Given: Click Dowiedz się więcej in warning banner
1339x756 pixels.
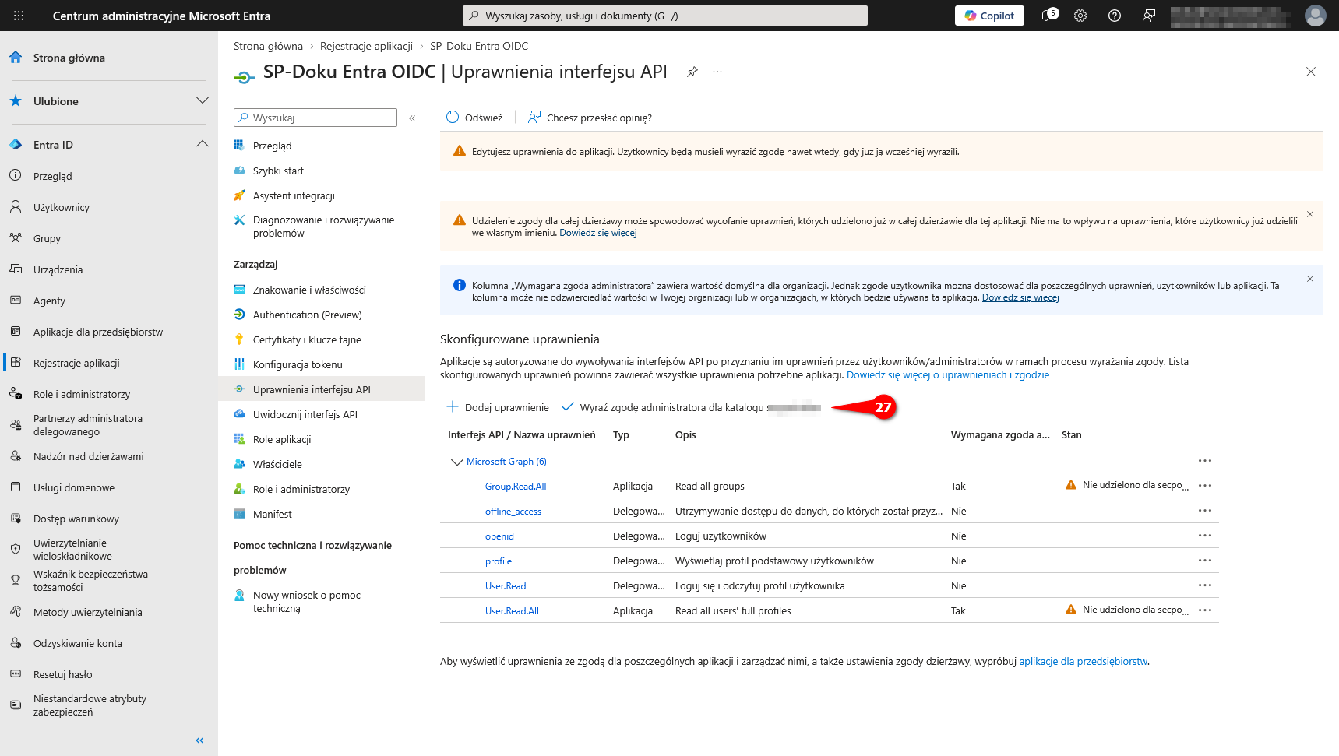Looking at the screenshot, I should coord(598,233).
